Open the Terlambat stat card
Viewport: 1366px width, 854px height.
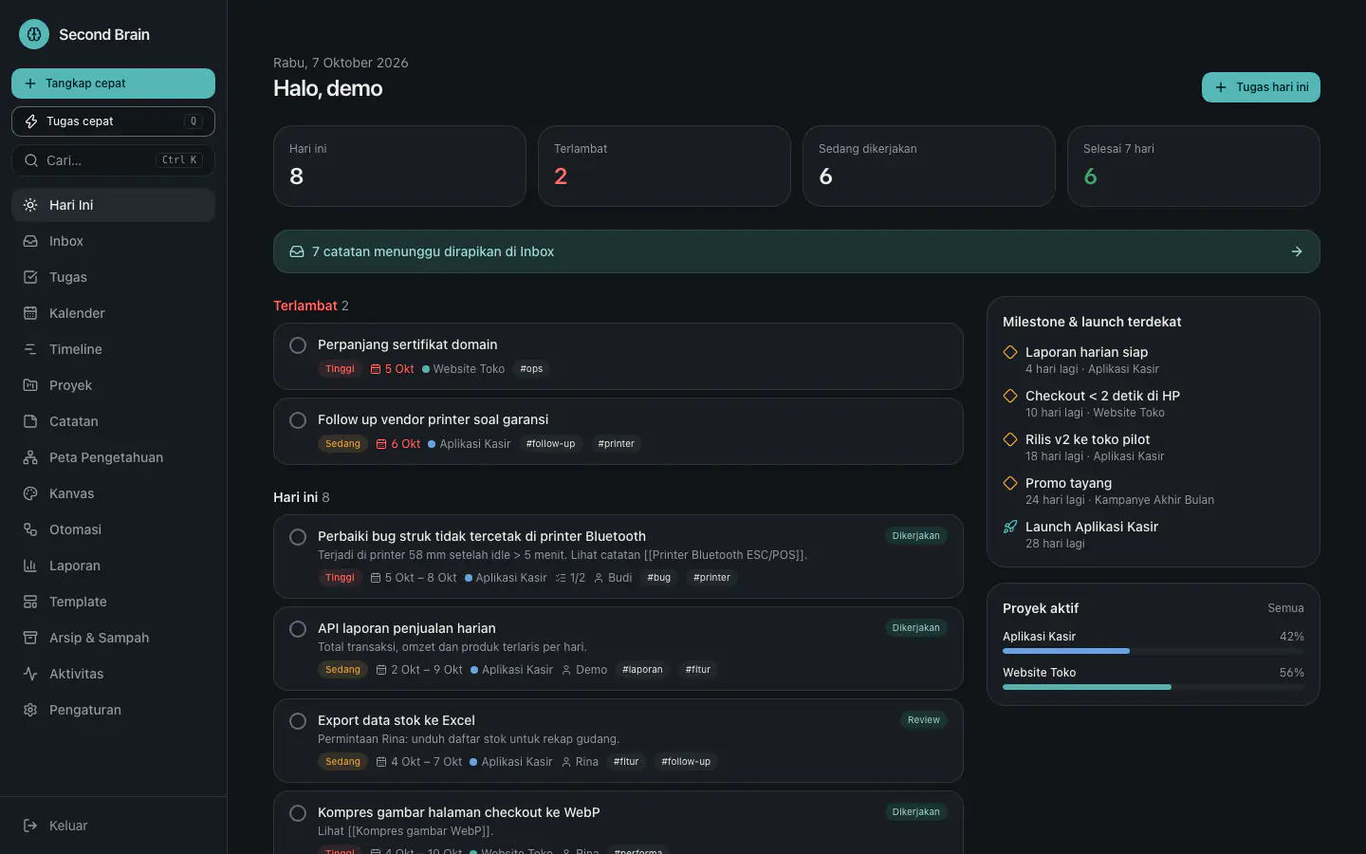(x=664, y=166)
